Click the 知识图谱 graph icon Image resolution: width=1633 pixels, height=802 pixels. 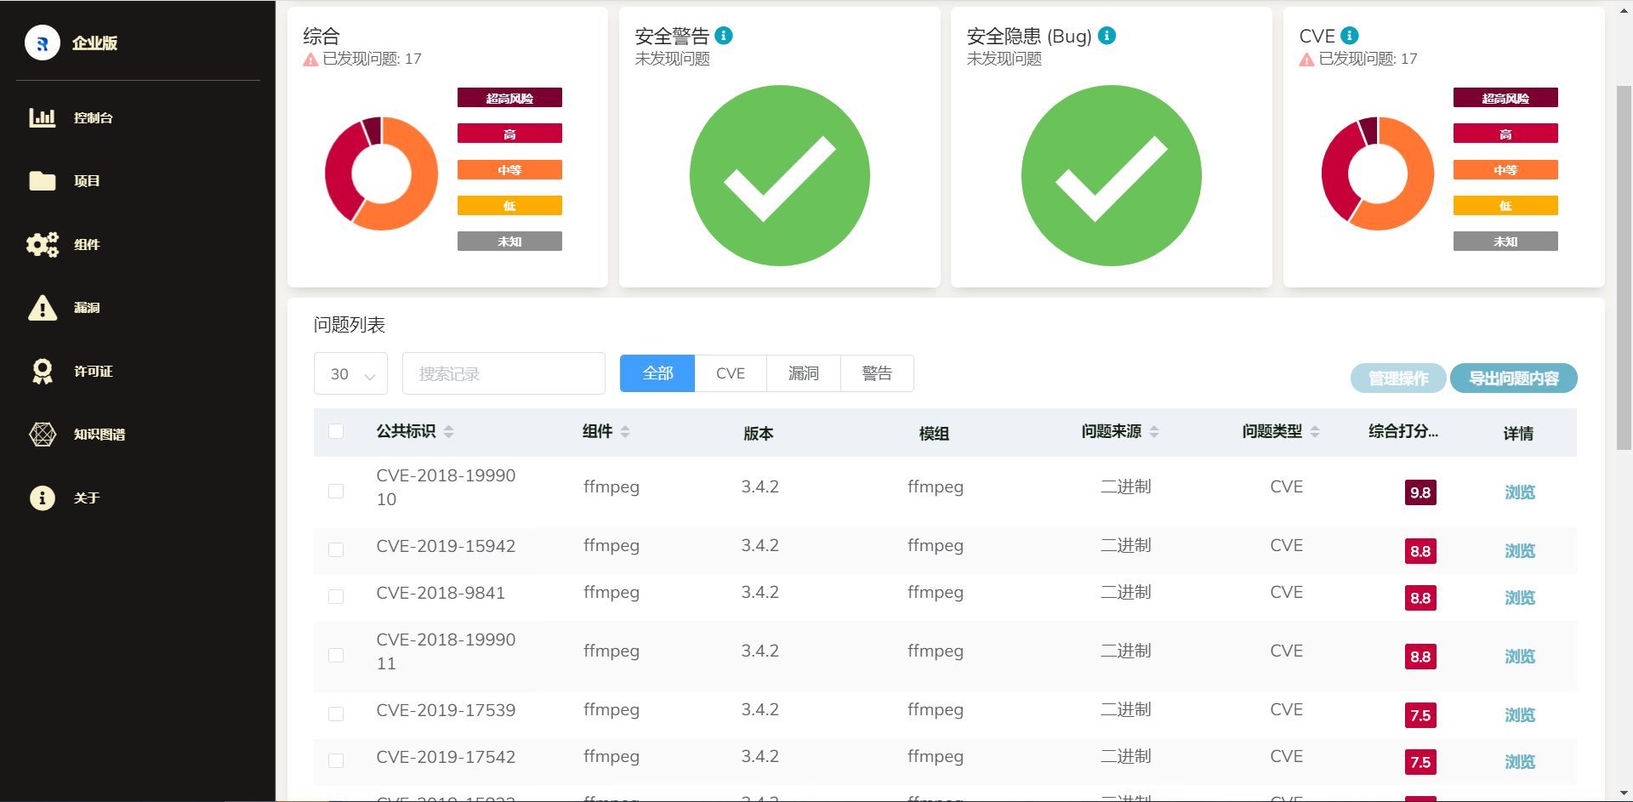[42, 434]
